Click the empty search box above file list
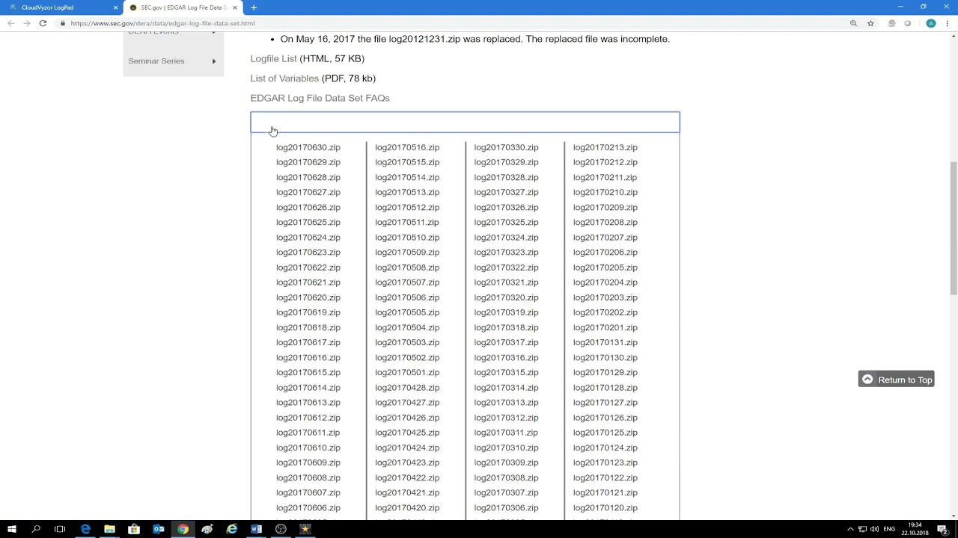The height and width of the screenshot is (538, 958). [x=465, y=122]
